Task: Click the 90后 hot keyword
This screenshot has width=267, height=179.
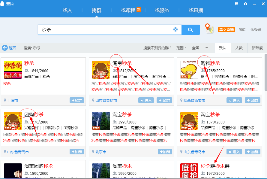Action: [x=242, y=29]
